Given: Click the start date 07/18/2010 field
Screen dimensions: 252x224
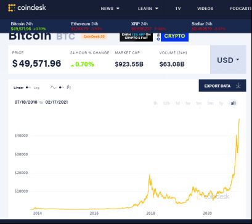Looking at the screenshot, I should pos(26,102).
